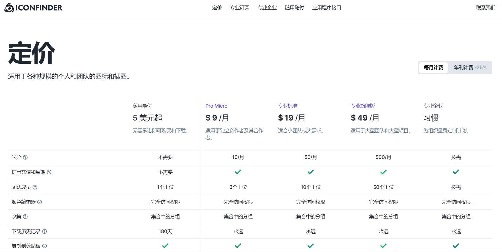Click the 适用于独立创作者及其合作者 description
The height and width of the screenshot is (252, 502).
[x=234, y=134]
